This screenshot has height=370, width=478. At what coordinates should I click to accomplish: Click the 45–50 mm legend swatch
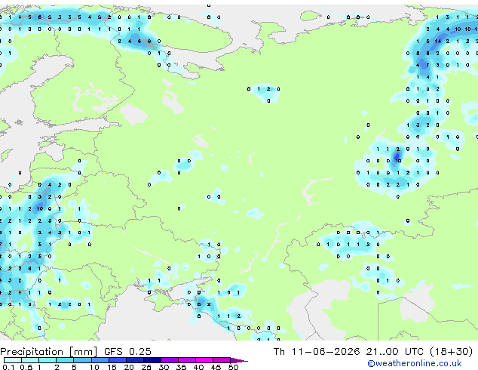222,360
